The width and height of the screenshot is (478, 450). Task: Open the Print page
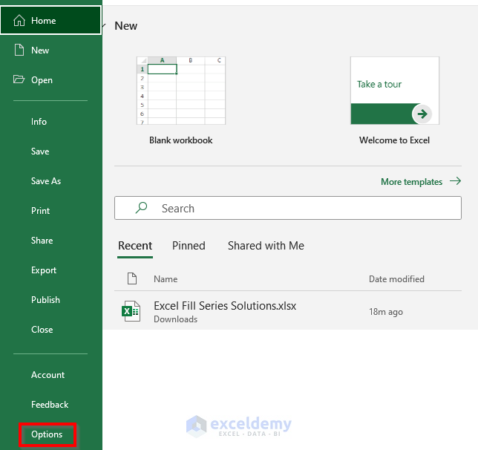click(x=40, y=210)
